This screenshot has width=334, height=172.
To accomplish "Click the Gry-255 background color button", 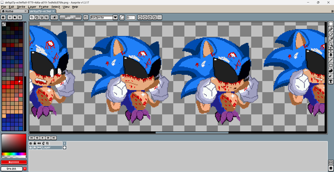I will click(x=12, y=169).
